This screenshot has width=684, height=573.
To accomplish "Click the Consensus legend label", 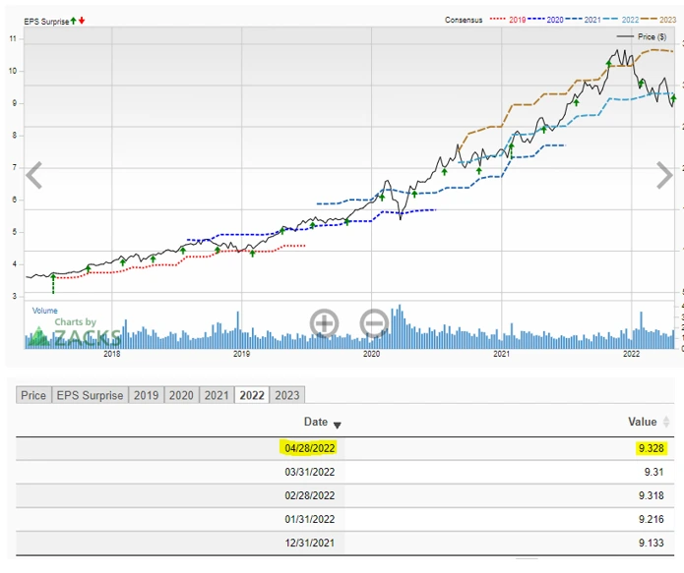I will tap(464, 20).
